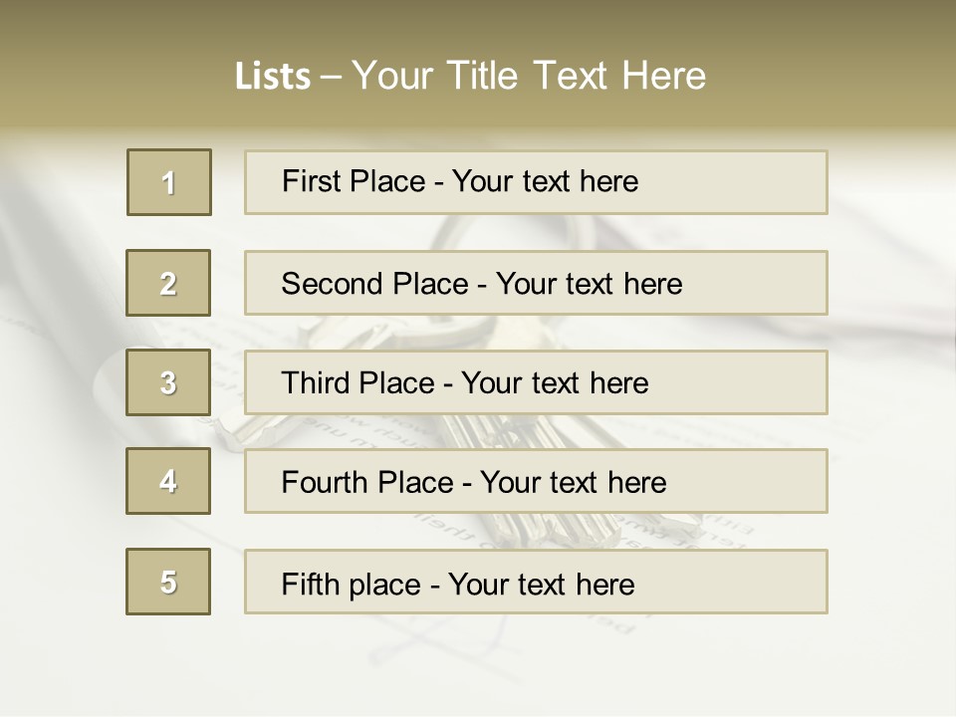Select the Third Place text bar
Viewport: 956px width, 717px height.
pos(536,382)
